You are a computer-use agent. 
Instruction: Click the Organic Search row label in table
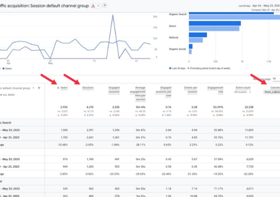pos(6,123)
